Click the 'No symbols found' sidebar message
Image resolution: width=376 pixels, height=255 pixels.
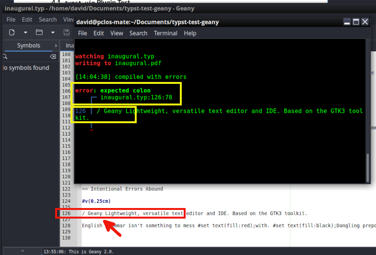point(26,68)
